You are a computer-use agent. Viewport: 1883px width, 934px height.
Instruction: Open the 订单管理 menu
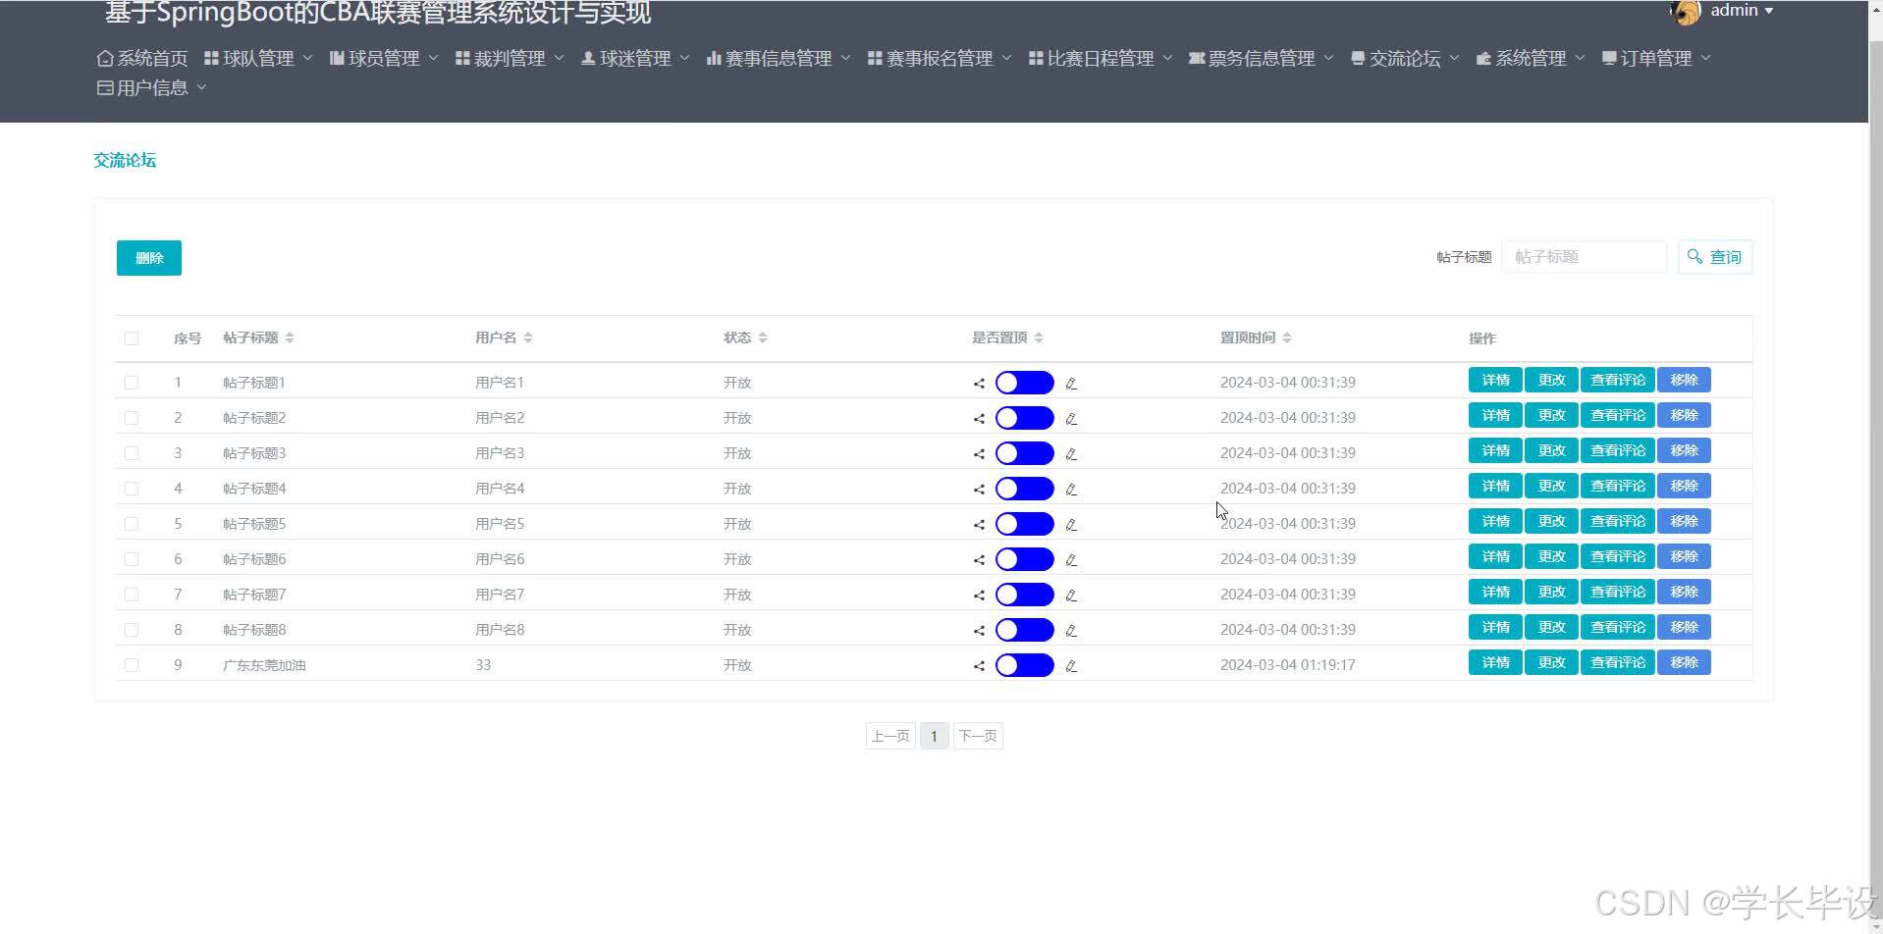click(1657, 59)
